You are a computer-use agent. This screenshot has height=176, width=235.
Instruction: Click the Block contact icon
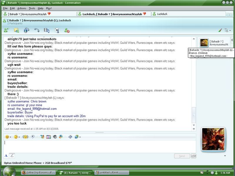(x=67, y=31)
